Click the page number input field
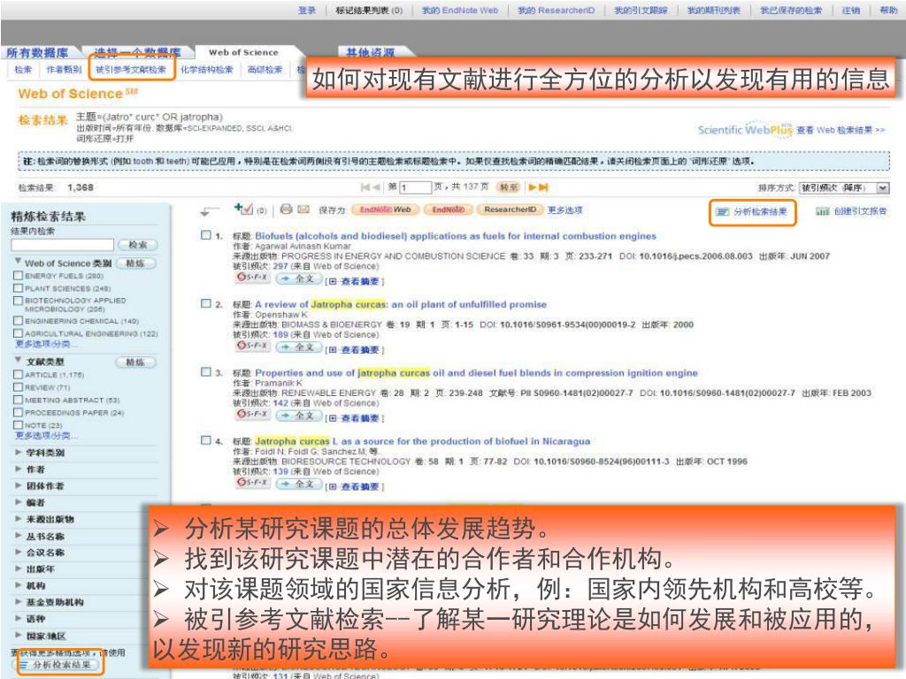The height and width of the screenshot is (679, 906). (x=416, y=187)
